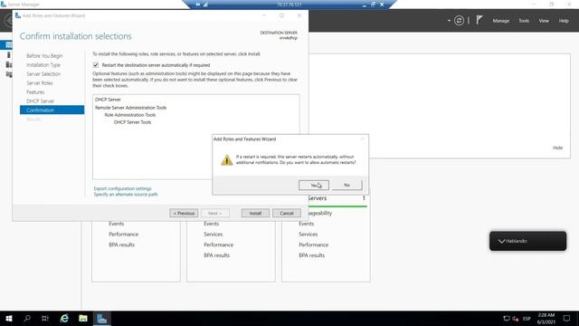Click the ESP language indicator
This screenshot has width=579, height=326.
(527, 318)
